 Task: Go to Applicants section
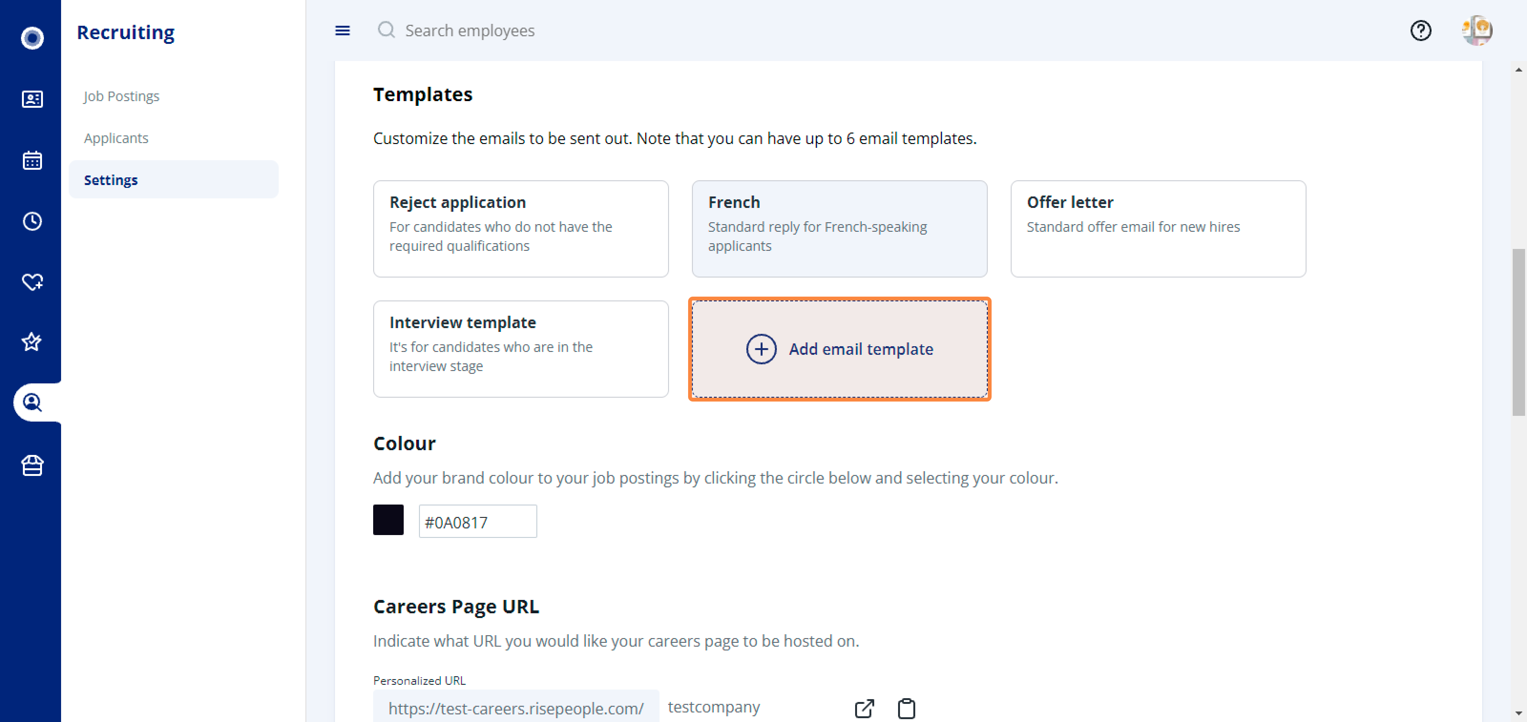pyautogui.click(x=116, y=138)
